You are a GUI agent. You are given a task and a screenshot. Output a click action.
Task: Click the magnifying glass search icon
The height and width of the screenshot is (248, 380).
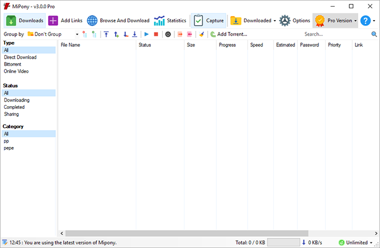374,34
